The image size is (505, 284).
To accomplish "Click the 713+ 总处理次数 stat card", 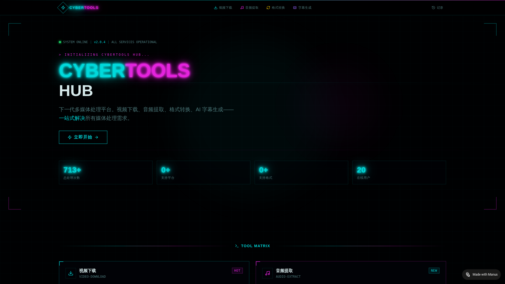I will point(106,173).
